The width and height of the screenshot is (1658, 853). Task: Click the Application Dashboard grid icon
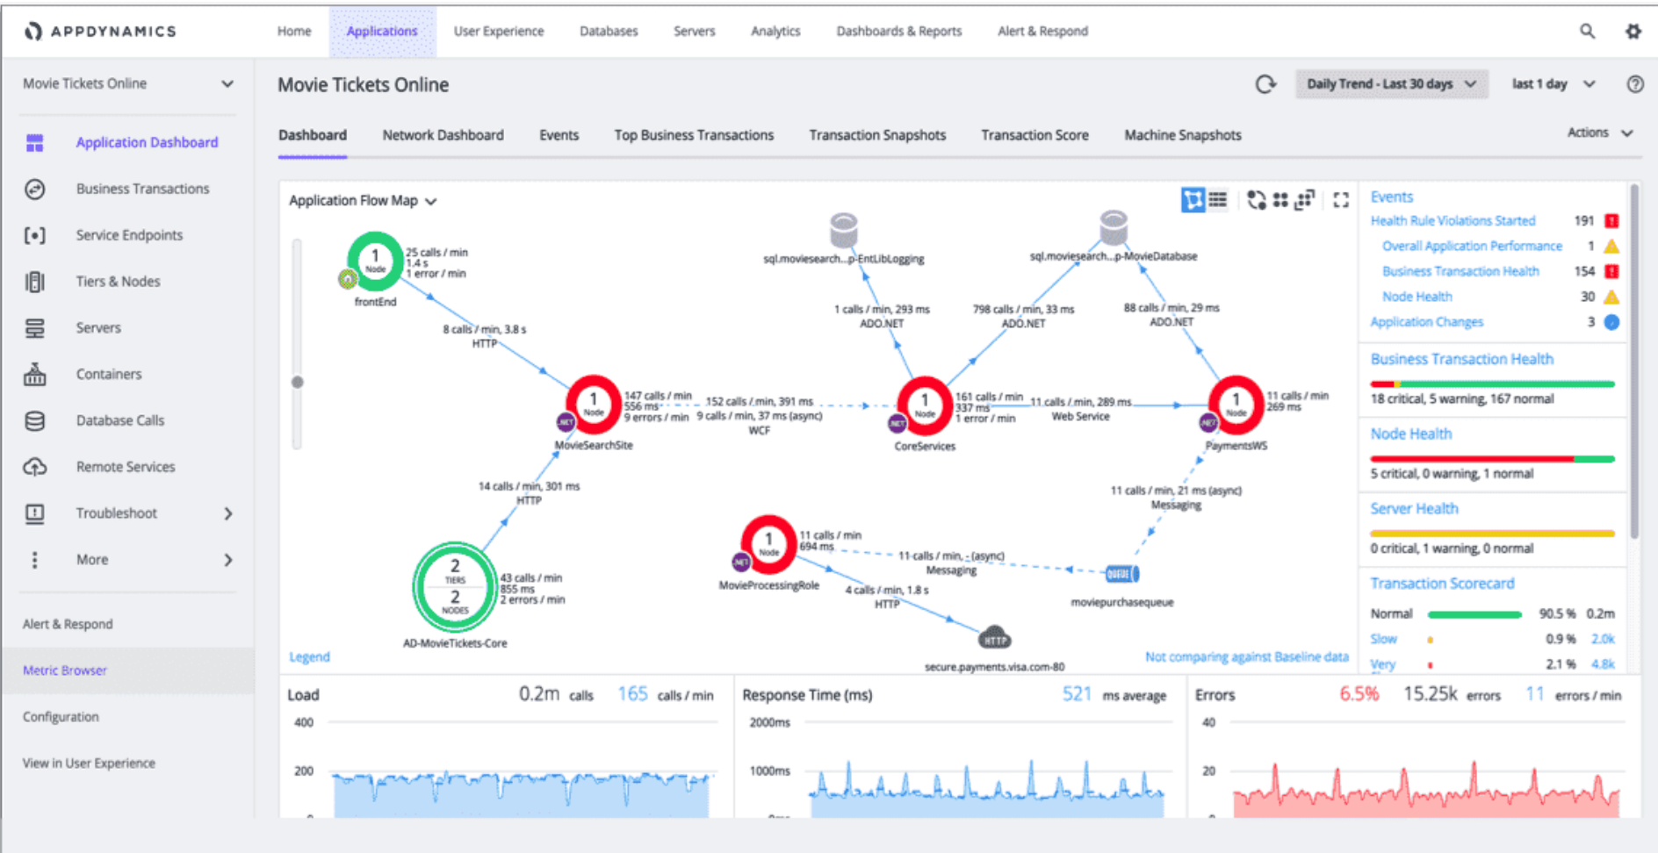(x=35, y=142)
